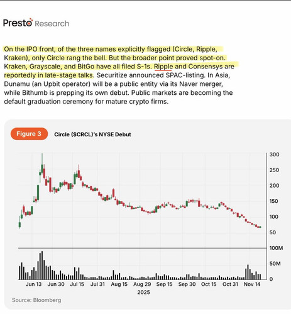Viewport: 291px width, 314px height.
Task: Click the Sep 30 axis label
Action: [187, 284]
